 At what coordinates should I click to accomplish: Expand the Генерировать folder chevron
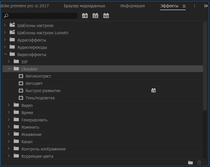pyautogui.click(x=9, y=119)
